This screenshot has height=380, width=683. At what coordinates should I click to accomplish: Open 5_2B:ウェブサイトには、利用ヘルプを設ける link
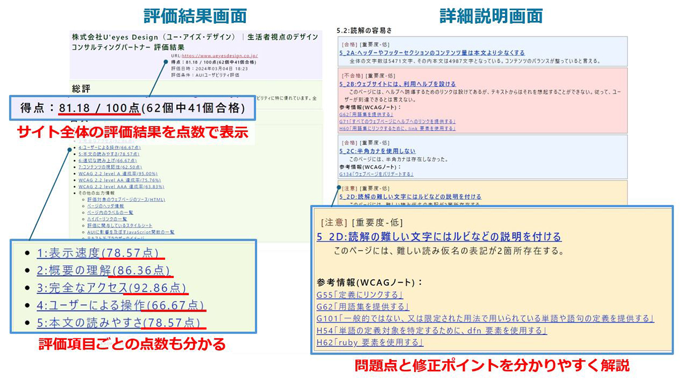[397, 84]
